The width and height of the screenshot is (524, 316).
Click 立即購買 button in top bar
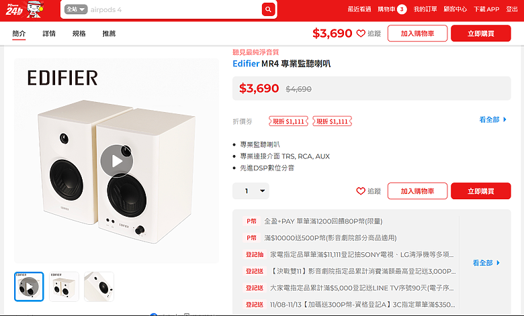coord(481,34)
